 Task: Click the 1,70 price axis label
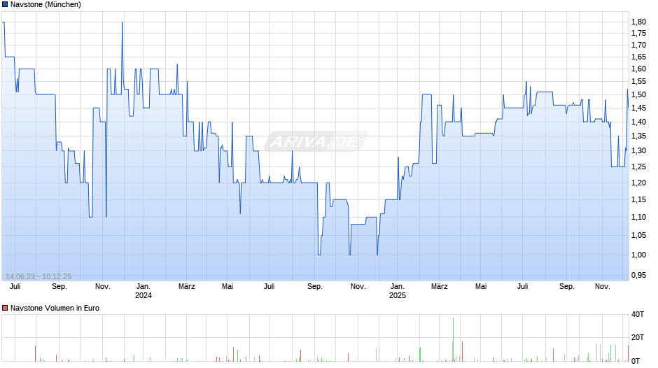click(x=638, y=45)
